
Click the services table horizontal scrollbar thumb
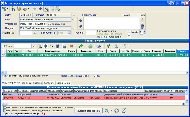[x=6, y=72]
